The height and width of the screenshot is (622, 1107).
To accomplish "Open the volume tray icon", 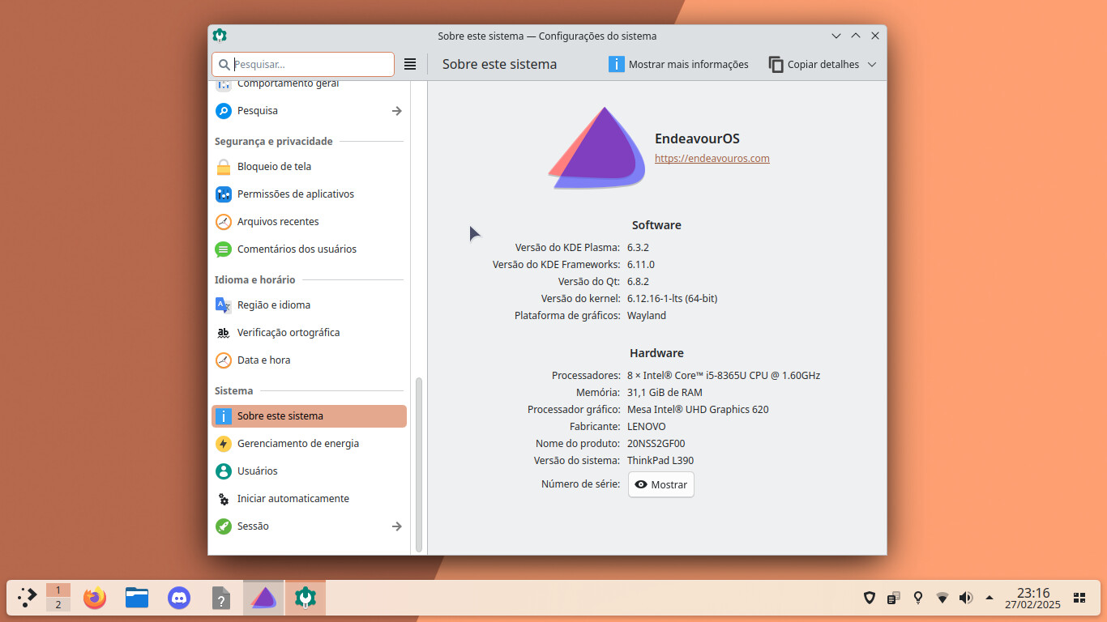I will coord(965,598).
